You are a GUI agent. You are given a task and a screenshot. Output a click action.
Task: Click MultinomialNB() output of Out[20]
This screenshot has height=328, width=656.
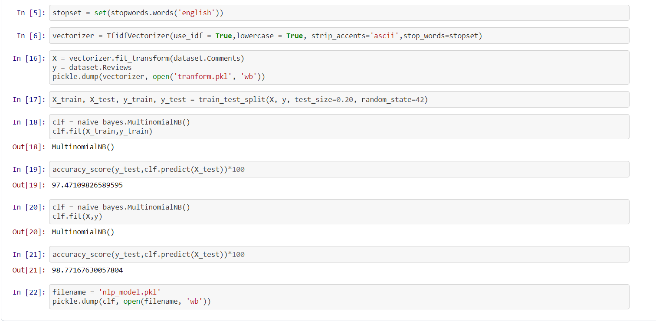(x=83, y=232)
